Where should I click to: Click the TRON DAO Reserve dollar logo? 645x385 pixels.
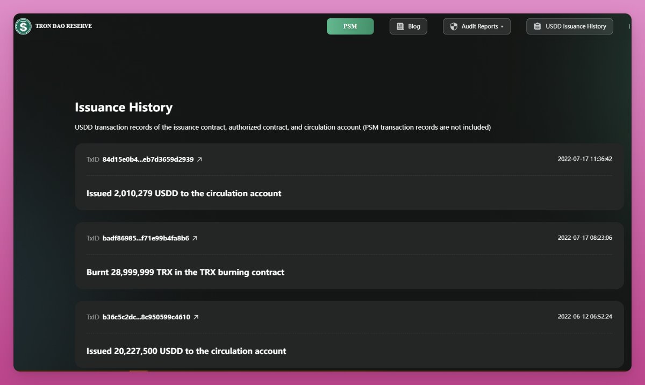24,26
